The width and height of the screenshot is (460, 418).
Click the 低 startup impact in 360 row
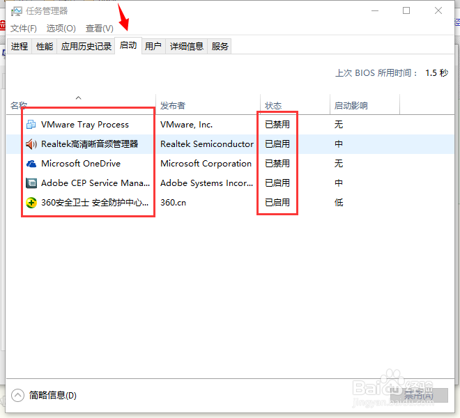coord(339,203)
